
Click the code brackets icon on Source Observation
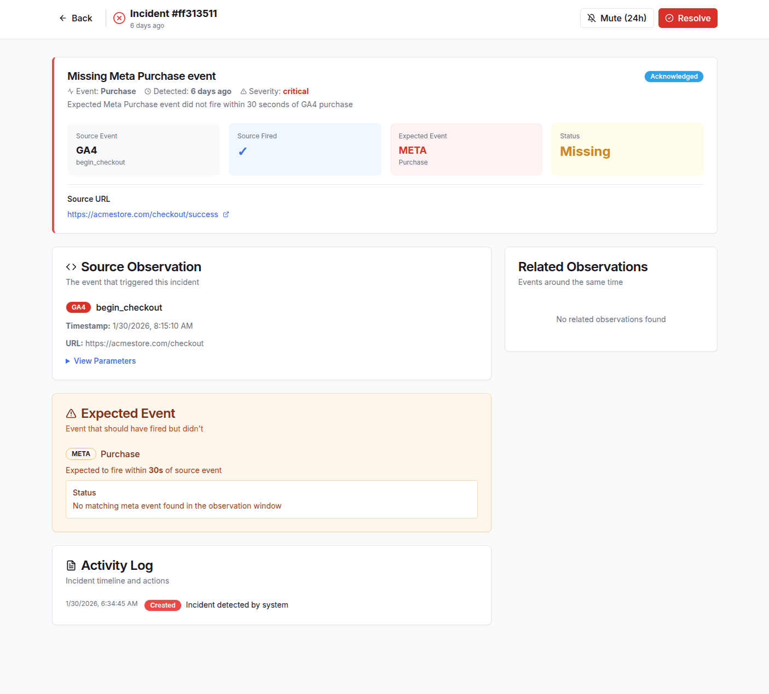[71, 267]
